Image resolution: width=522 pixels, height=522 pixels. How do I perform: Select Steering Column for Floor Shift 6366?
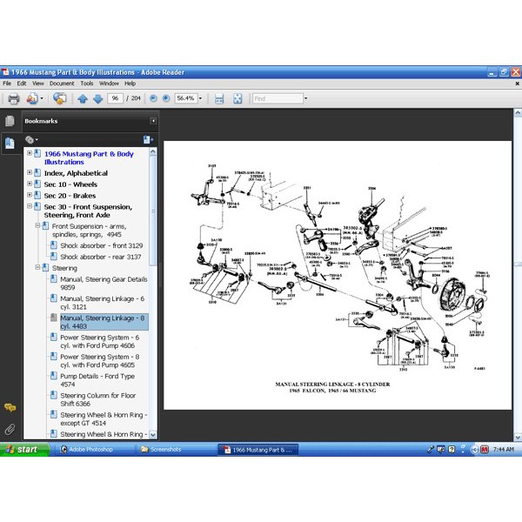pos(98,399)
